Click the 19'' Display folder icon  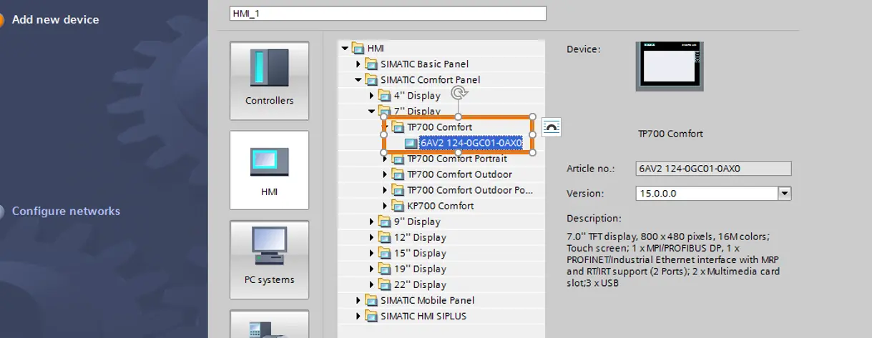tap(384, 269)
